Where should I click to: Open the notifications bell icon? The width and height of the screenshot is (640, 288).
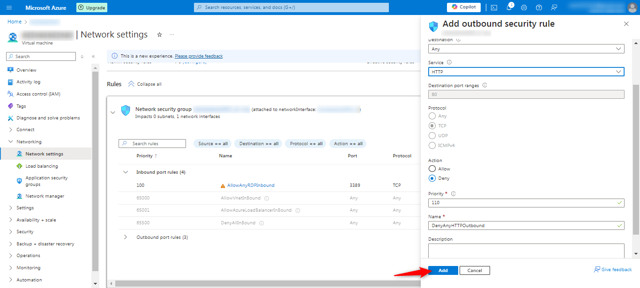(509, 7)
